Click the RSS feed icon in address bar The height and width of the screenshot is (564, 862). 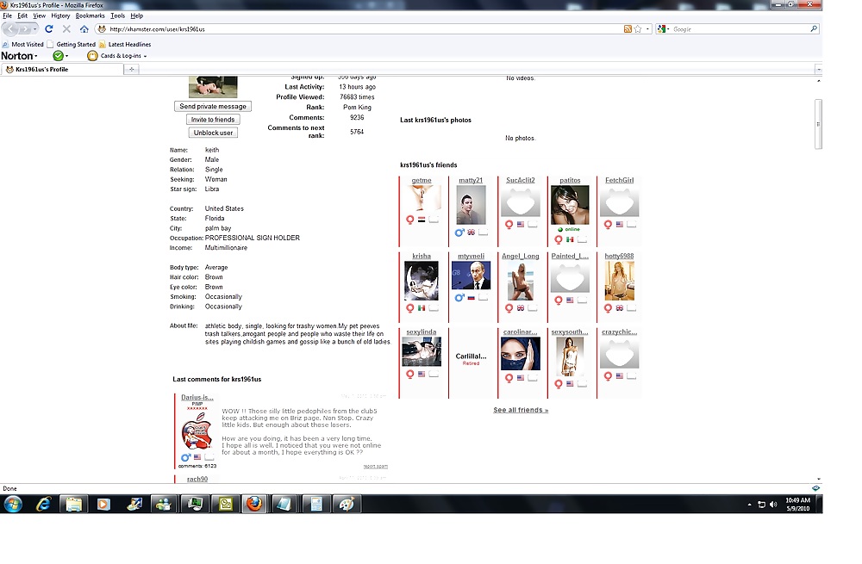(x=628, y=29)
